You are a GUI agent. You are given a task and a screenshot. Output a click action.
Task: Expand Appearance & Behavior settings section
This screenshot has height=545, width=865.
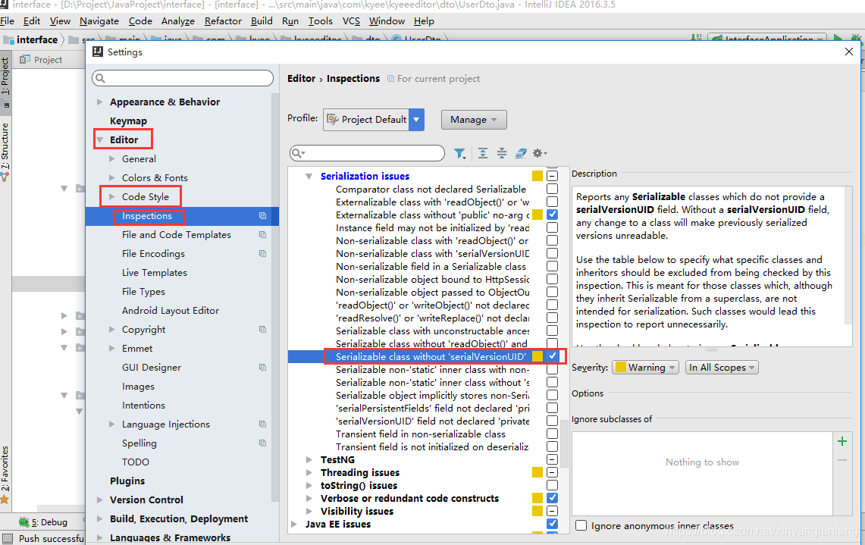100,102
